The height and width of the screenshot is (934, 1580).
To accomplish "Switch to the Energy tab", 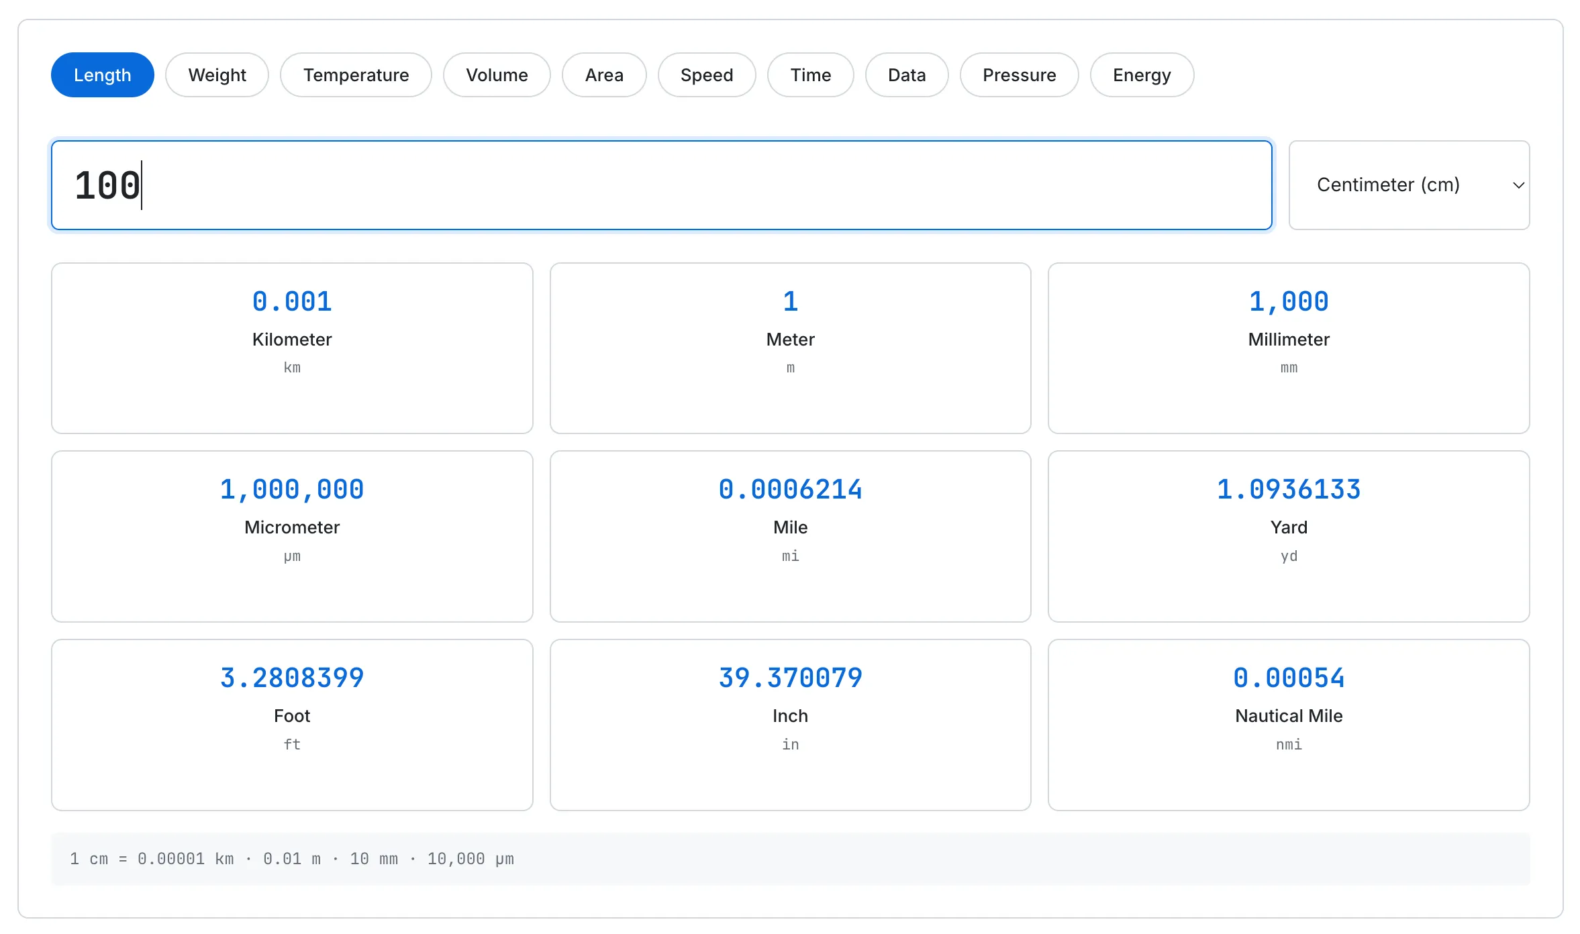I will [1141, 75].
